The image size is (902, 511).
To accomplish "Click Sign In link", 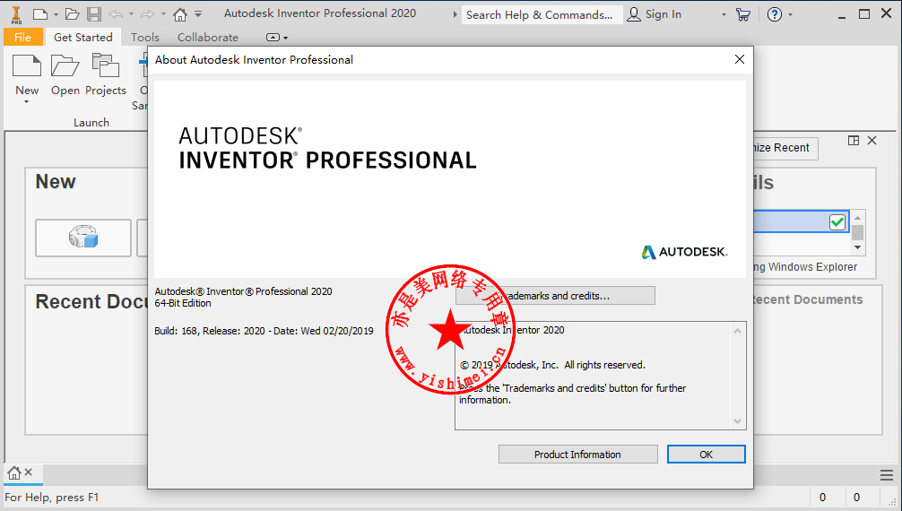I will pyautogui.click(x=663, y=14).
